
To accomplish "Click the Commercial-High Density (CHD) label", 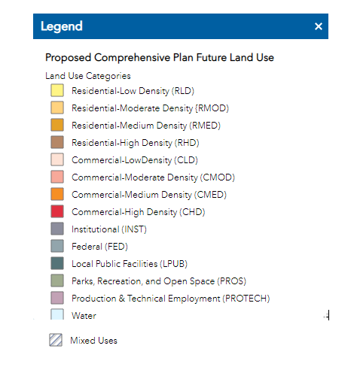I will 139,212.
